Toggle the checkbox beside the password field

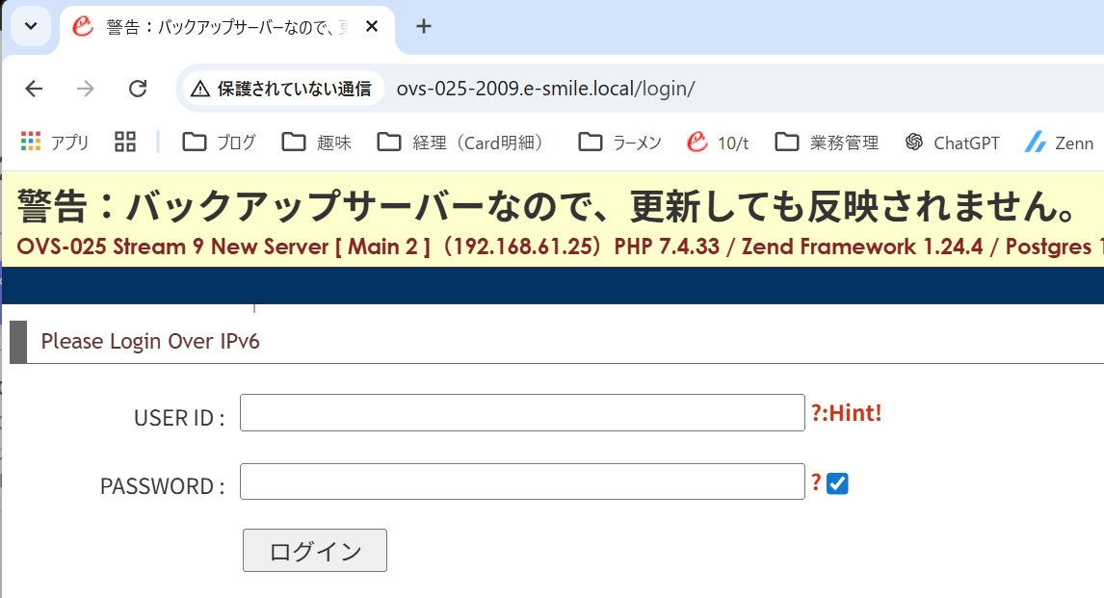coord(837,483)
